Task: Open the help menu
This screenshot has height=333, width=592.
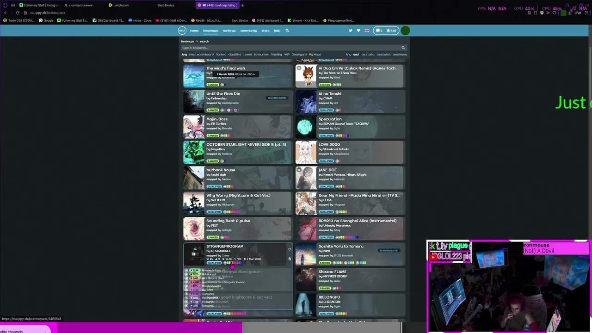Action: pyautogui.click(x=277, y=31)
